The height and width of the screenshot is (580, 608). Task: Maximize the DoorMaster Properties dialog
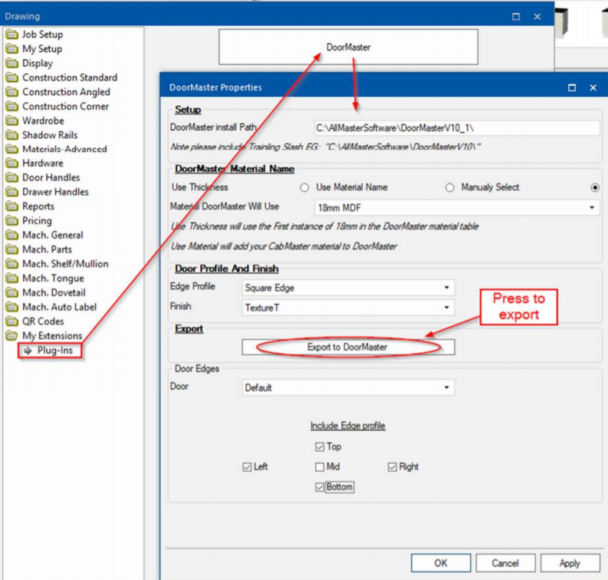[x=572, y=87]
